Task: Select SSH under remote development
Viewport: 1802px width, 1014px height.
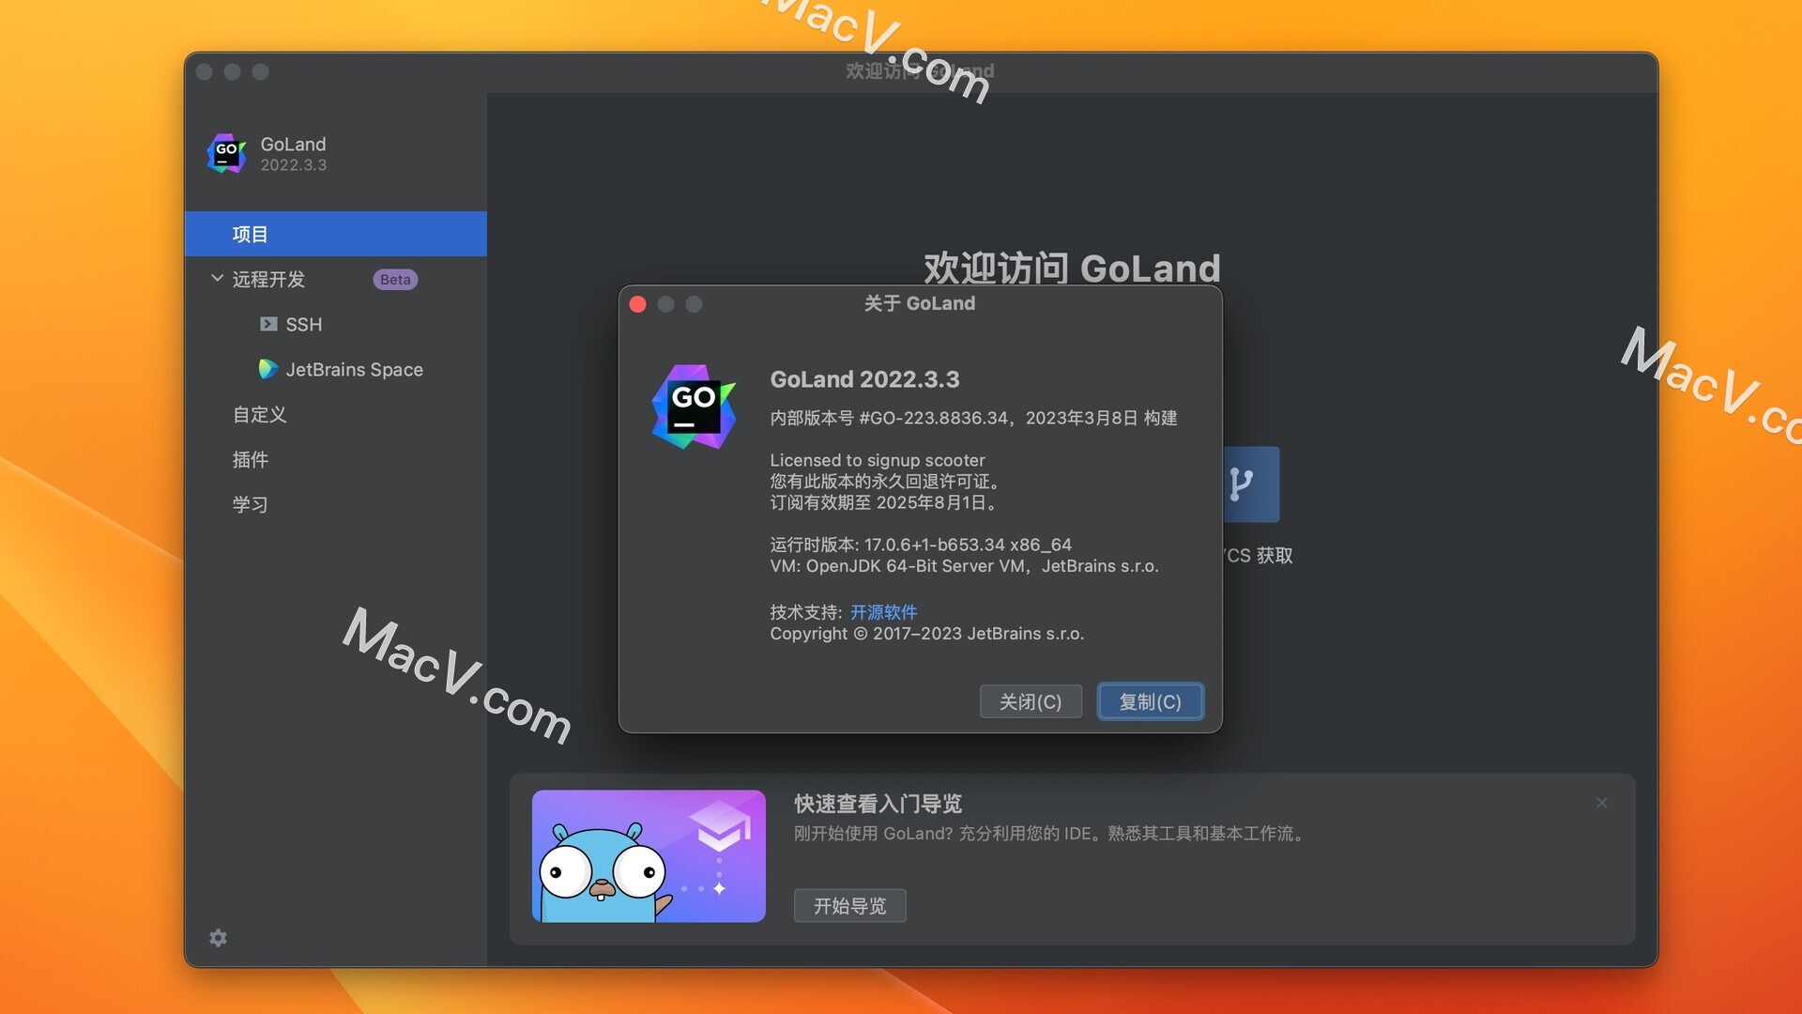Action: [x=303, y=324]
